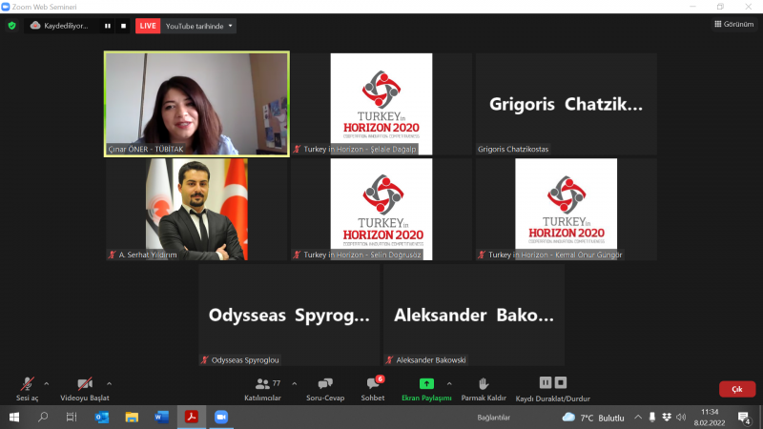Select Kemal Onur Güngör participant tile

pos(567,209)
